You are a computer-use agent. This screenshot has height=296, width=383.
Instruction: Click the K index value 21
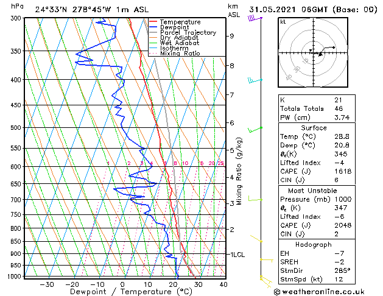pyautogui.click(x=339, y=100)
